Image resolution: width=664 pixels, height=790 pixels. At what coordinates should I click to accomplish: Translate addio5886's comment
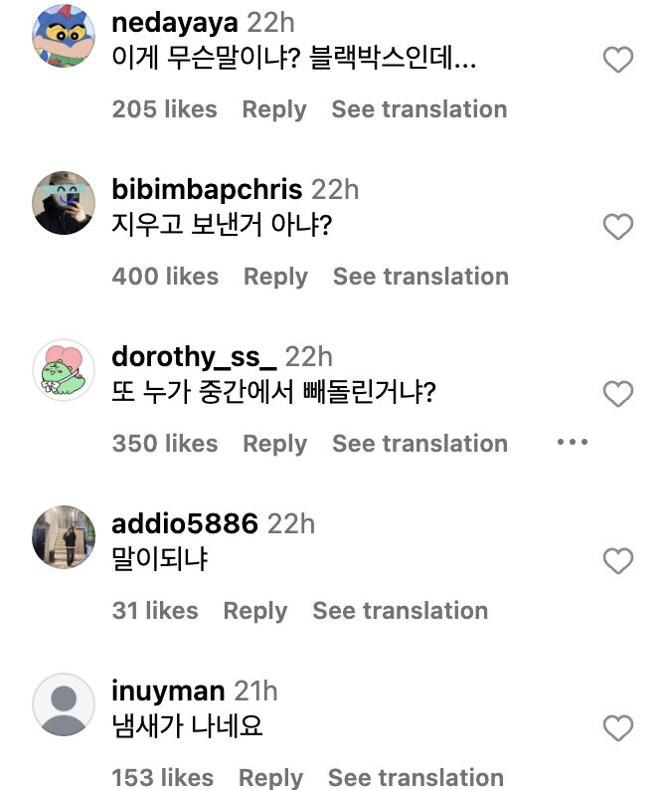400,611
